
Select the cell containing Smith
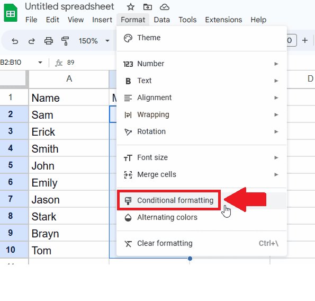[x=69, y=148]
